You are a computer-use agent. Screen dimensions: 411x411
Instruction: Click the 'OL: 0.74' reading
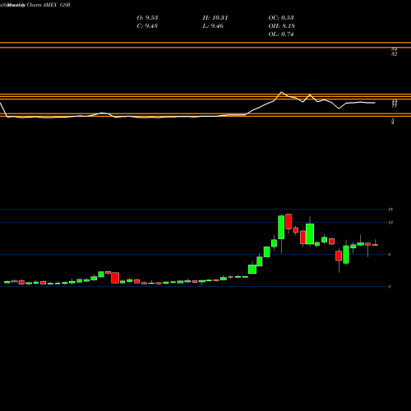(x=281, y=35)
